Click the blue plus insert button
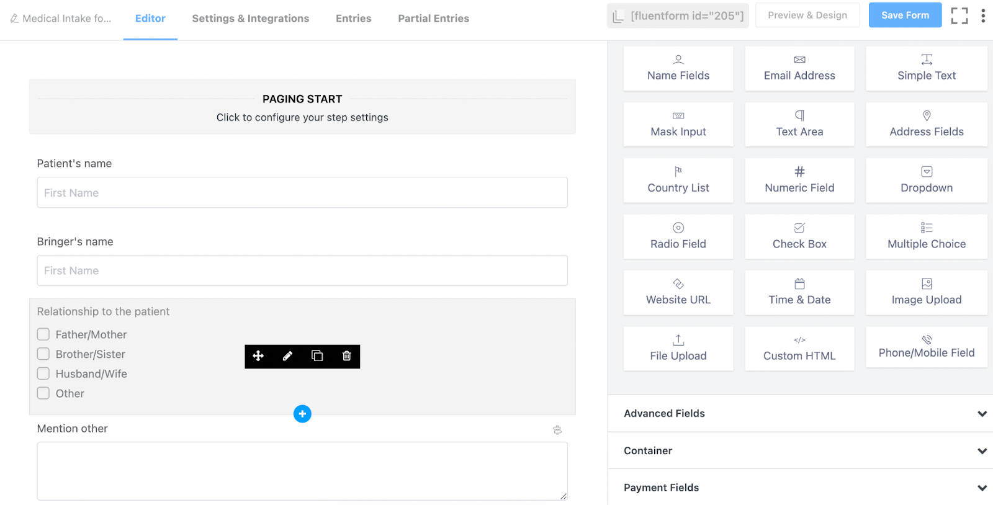993x505 pixels. (302, 414)
